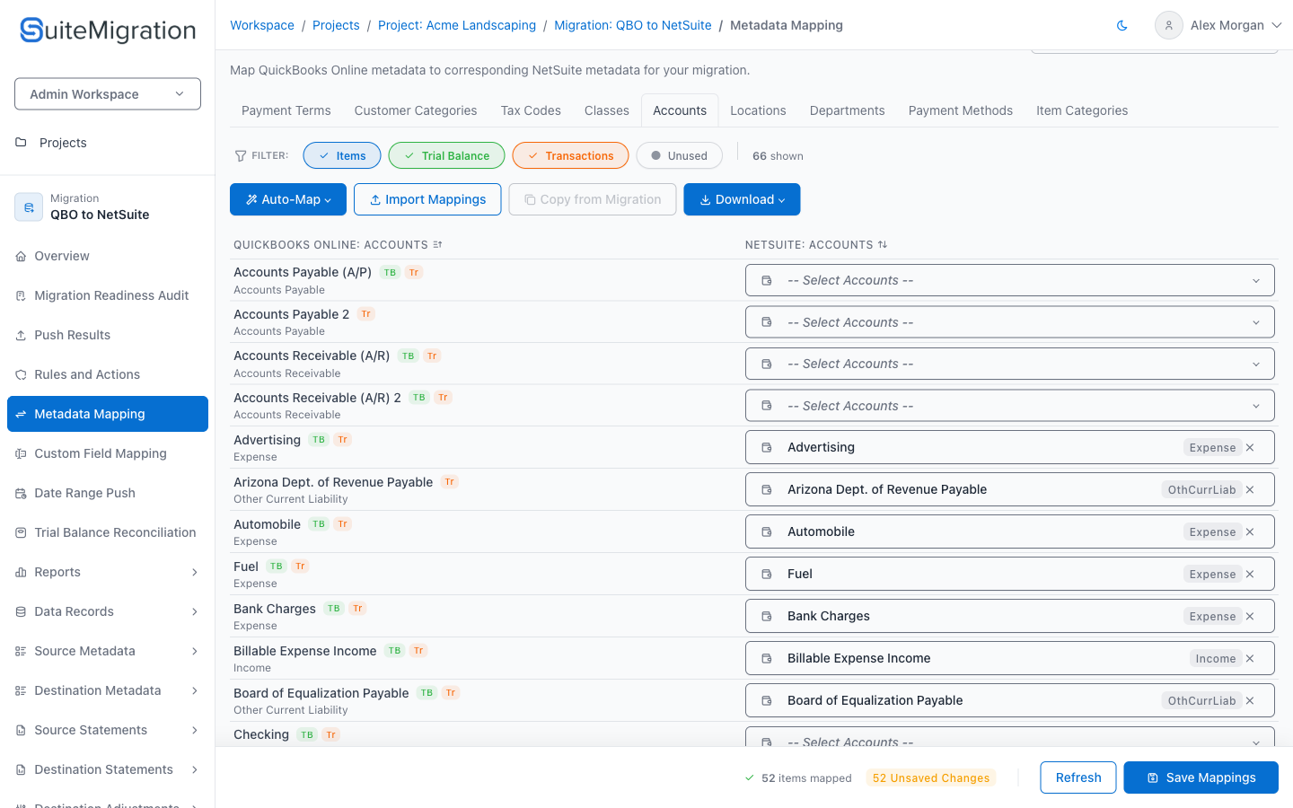
Task: Open Projects breadcrumb link
Action: point(336,25)
